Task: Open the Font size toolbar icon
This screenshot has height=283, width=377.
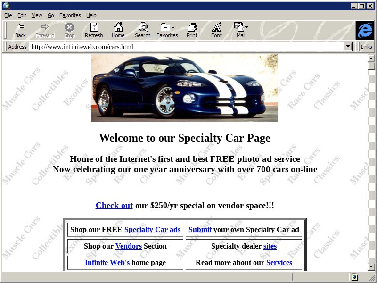Action: click(x=216, y=27)
